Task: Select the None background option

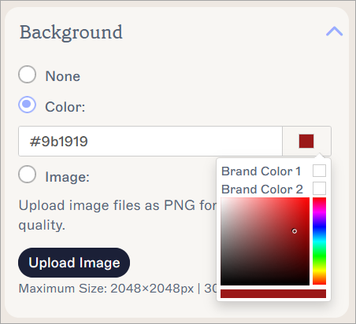Action: point(28,75)
